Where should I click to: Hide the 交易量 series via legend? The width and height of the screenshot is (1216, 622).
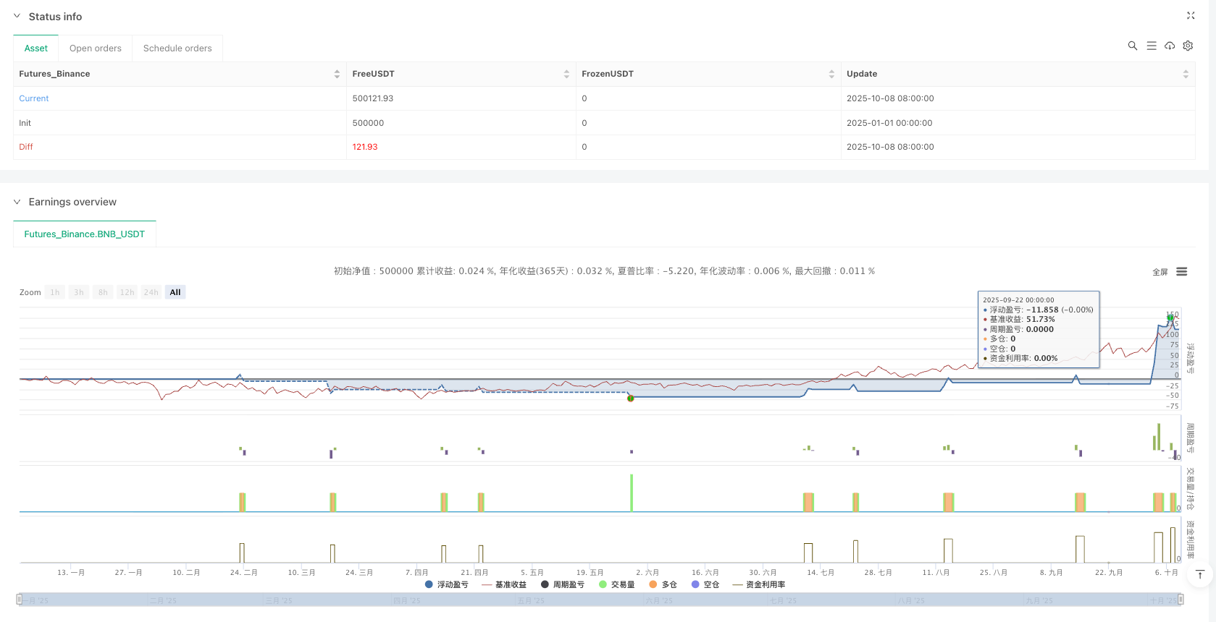pos(617,584)
